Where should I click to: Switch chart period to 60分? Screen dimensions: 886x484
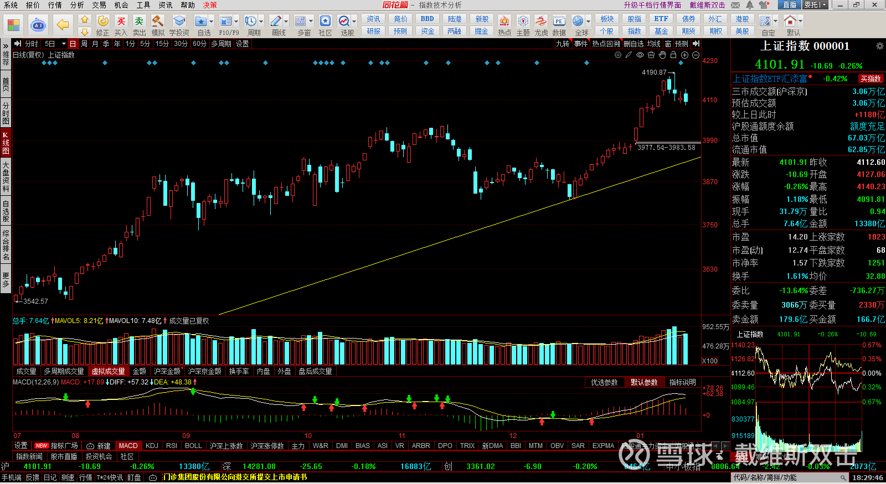[x=199, y=44]
